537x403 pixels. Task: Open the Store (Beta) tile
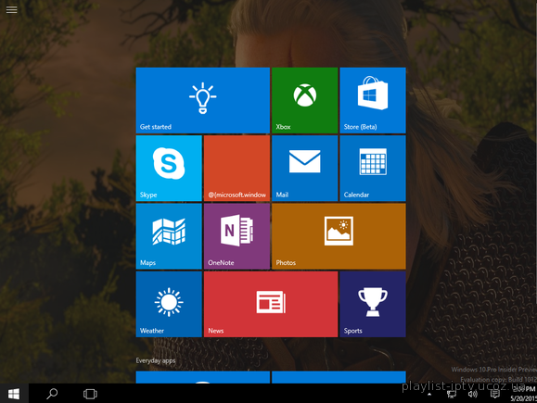coord(373,100)
